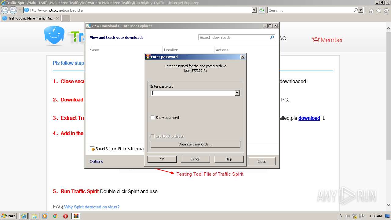Open Options link in View Downloads
Screen dimensions: 391x220
click(96, 161)
